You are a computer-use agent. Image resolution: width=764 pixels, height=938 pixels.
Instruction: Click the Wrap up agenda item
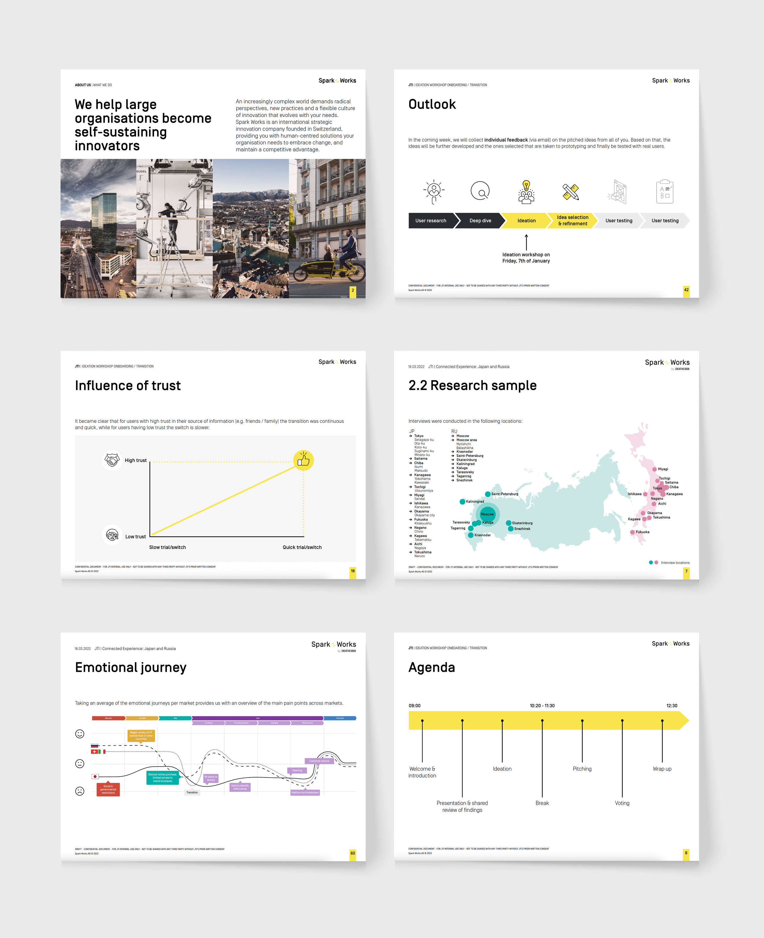(x=662, y=769)
